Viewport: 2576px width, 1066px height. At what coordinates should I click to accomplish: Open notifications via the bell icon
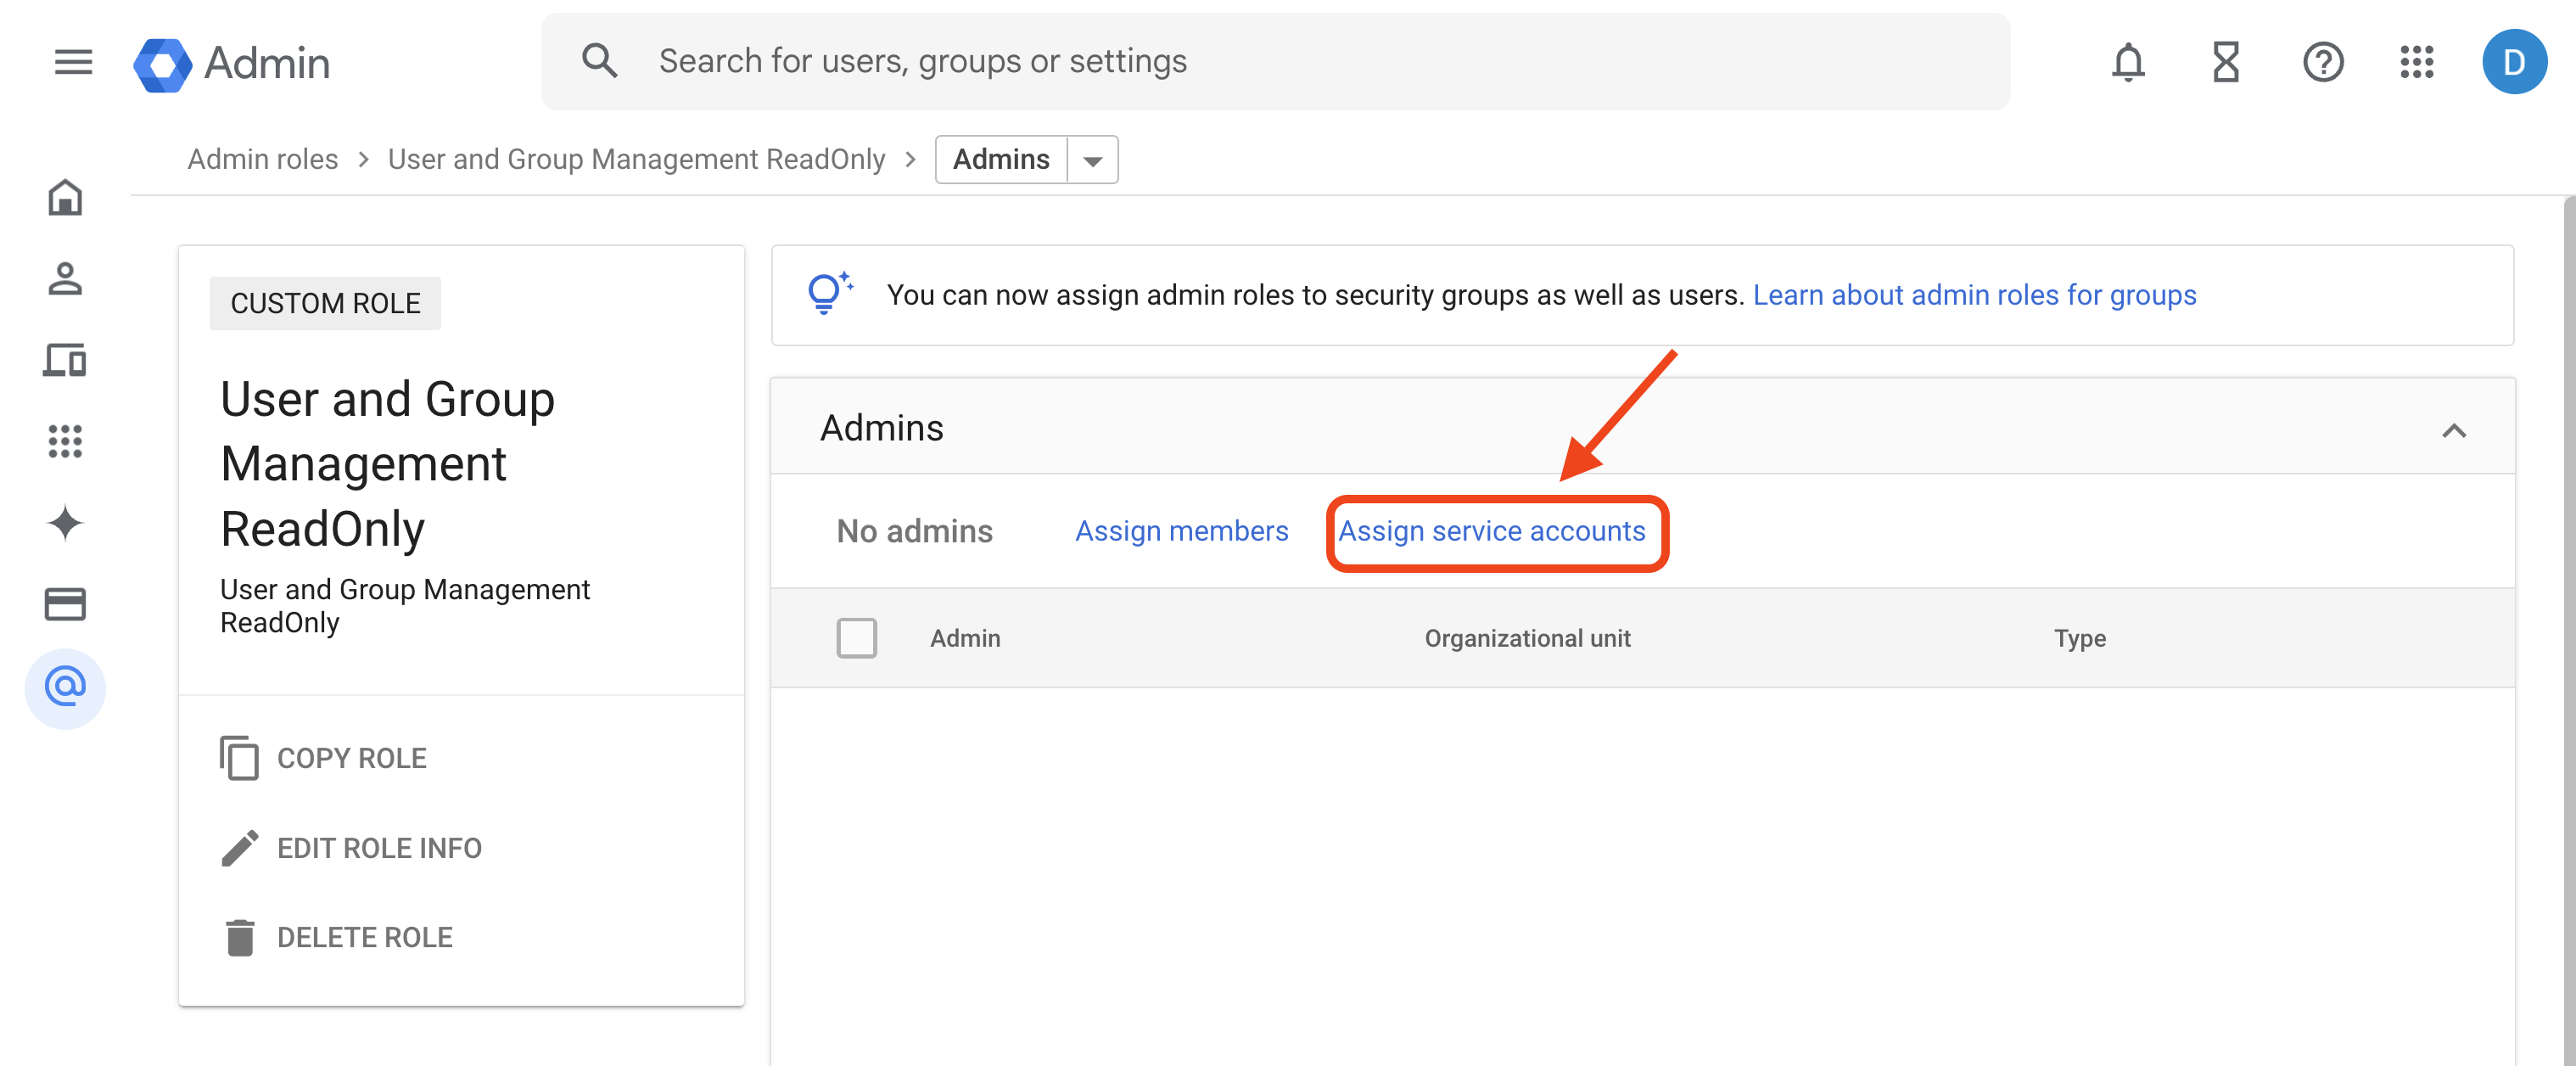2128,62
